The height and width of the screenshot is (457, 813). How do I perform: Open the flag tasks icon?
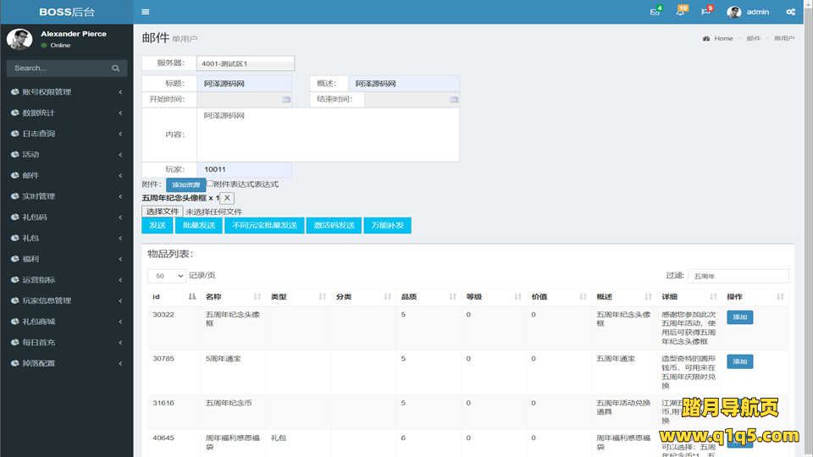tap(705, 12)
